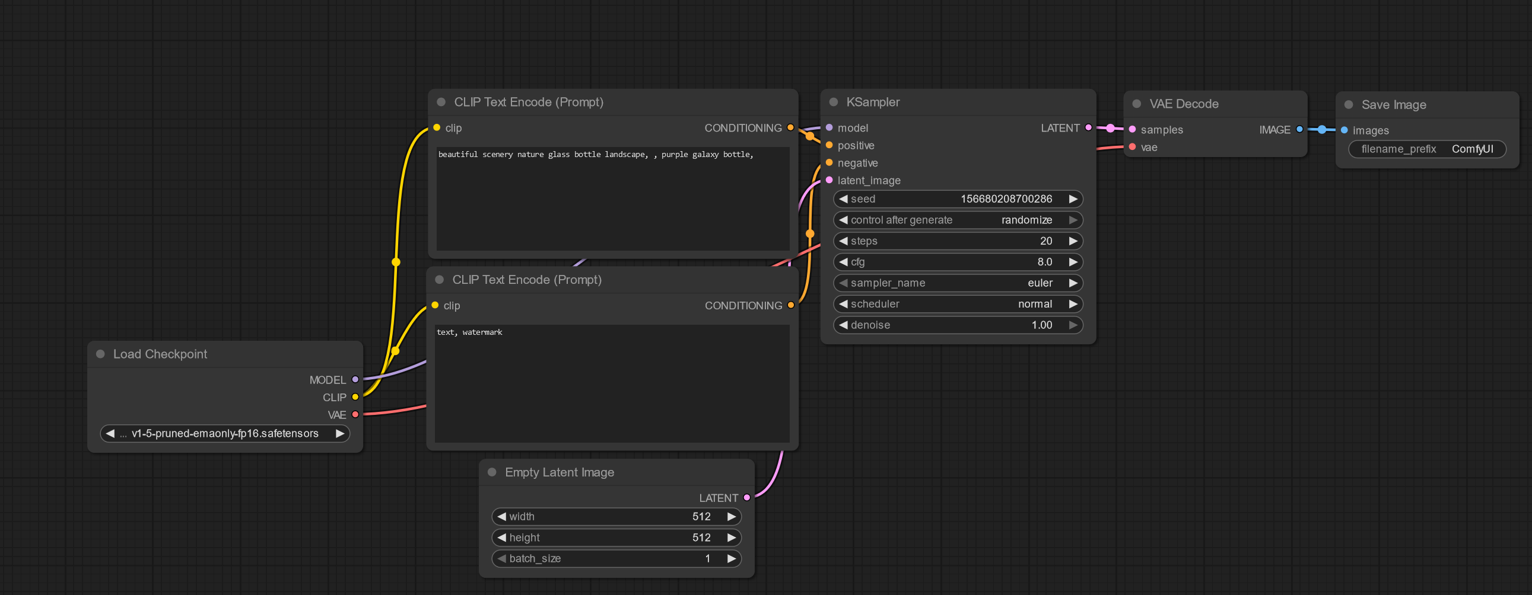Click the Load Checkpoint MODEL output dot

355,379
